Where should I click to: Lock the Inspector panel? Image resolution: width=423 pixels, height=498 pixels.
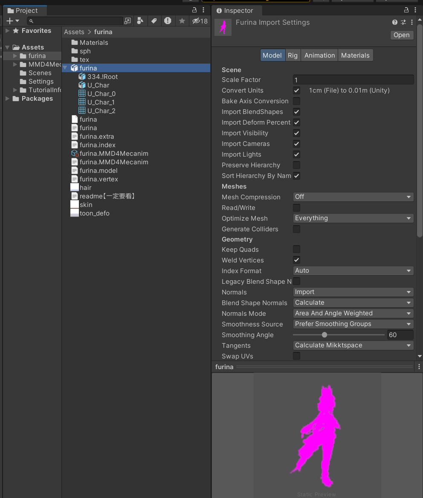coord(406,10)
